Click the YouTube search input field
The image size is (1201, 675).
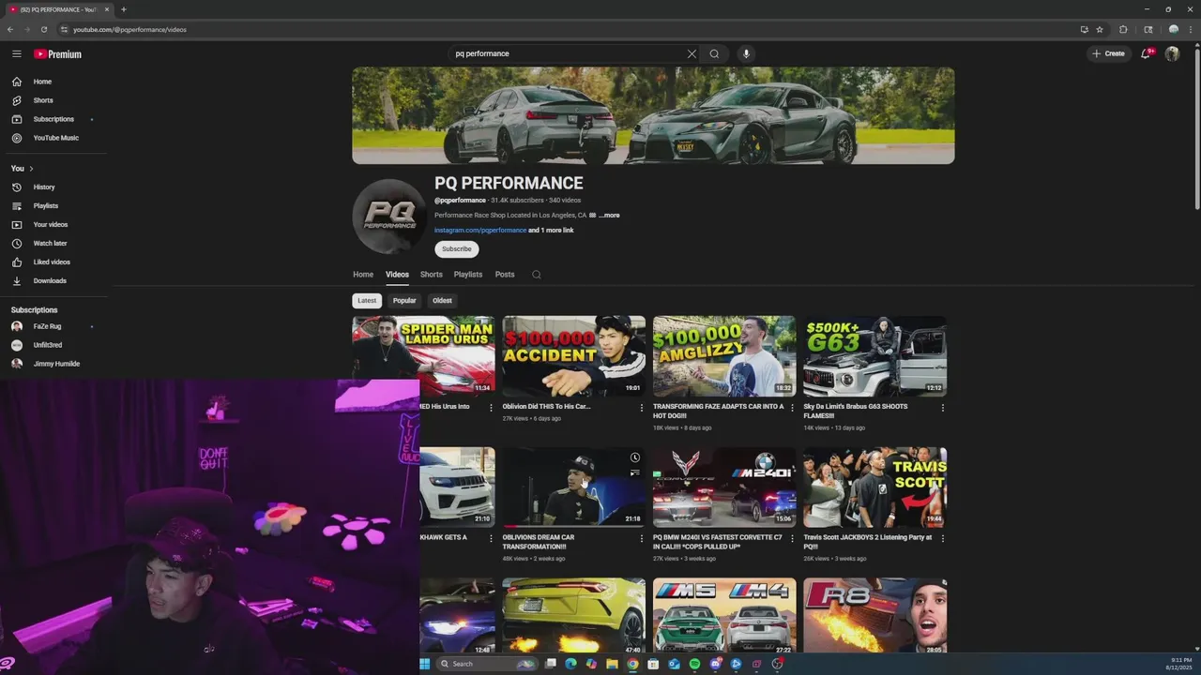click(x=568, y=53)
